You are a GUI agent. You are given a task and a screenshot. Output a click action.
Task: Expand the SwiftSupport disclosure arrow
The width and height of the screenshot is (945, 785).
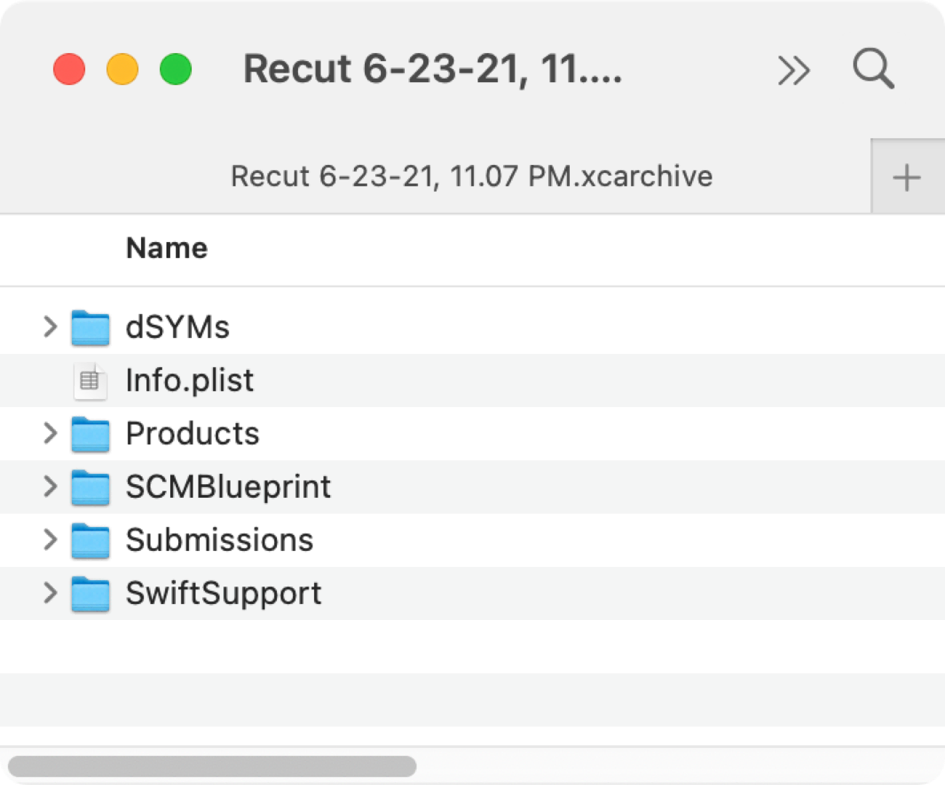pos(49,593)
